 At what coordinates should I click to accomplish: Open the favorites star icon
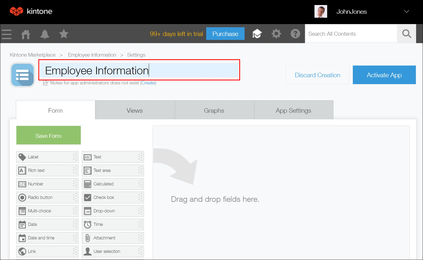[64, 34]
